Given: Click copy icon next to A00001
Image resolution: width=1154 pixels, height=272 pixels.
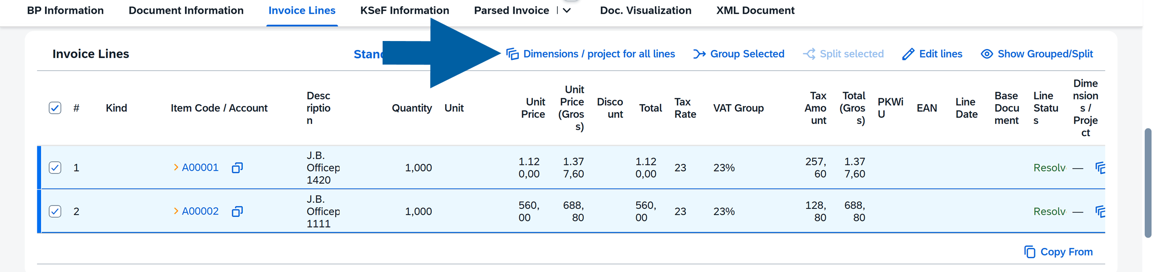Looking at the screenshot, I should [237, 167].
